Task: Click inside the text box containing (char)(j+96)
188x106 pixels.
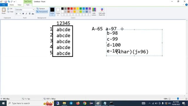Action: click(x=134, y=43)
